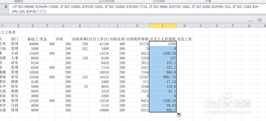Click the 实发工资 header cell
This screenshot has height=121, width=266.
pos(184,39)
